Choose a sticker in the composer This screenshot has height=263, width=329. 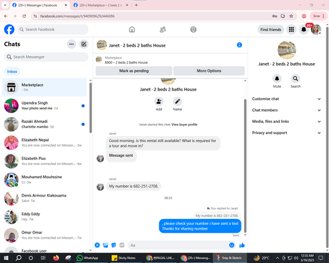[x=114, y=245]
